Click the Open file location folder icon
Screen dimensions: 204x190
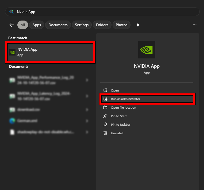tap(105, 108)
